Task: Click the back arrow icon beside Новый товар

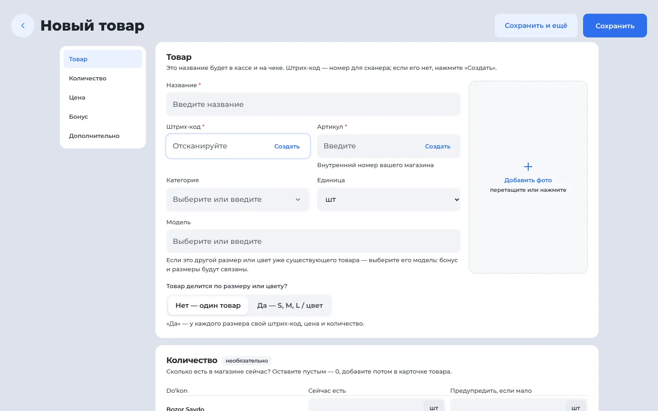Action: coord(23,26)
